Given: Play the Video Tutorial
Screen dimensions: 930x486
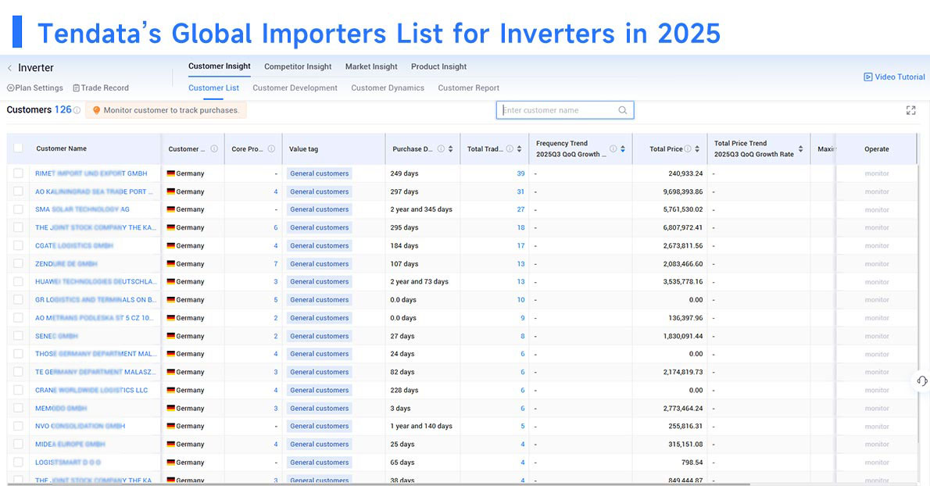Looking at the screenshot, I should [894, 77].
